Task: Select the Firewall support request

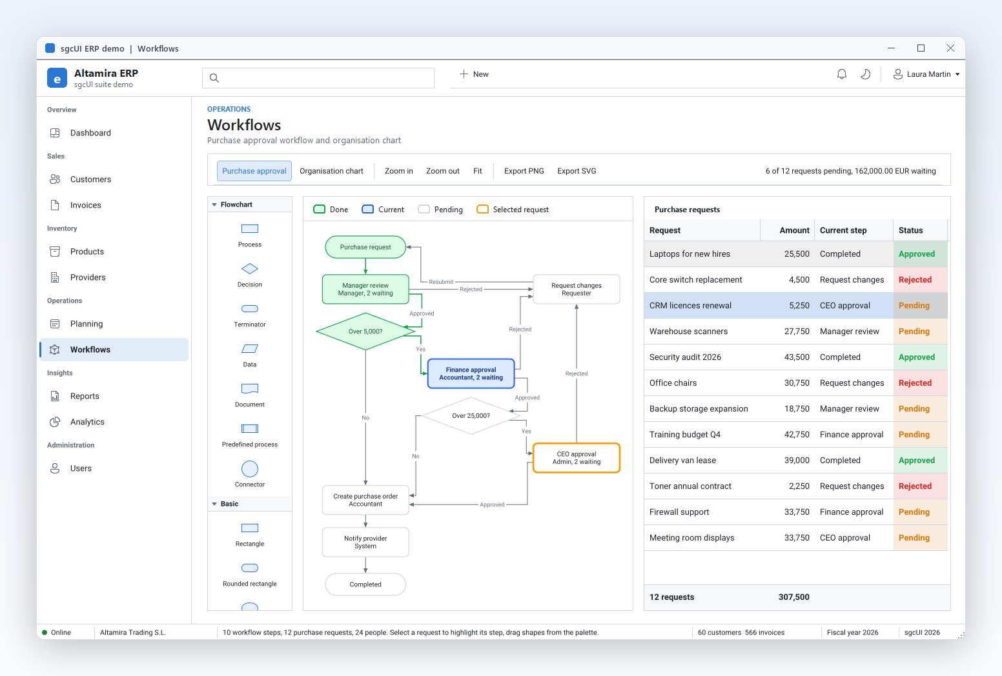Action: tap(796, 512)
